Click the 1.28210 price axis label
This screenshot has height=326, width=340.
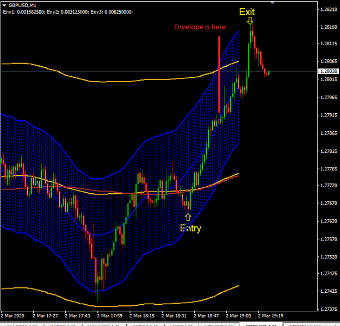[329, 9]
